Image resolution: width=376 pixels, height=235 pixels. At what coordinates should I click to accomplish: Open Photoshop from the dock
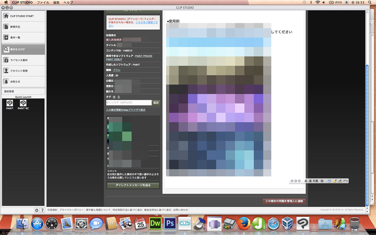point(170,223)
